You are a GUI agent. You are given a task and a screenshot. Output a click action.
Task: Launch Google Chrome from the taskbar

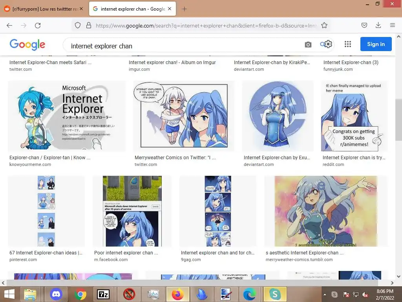[x=80, y=294]
